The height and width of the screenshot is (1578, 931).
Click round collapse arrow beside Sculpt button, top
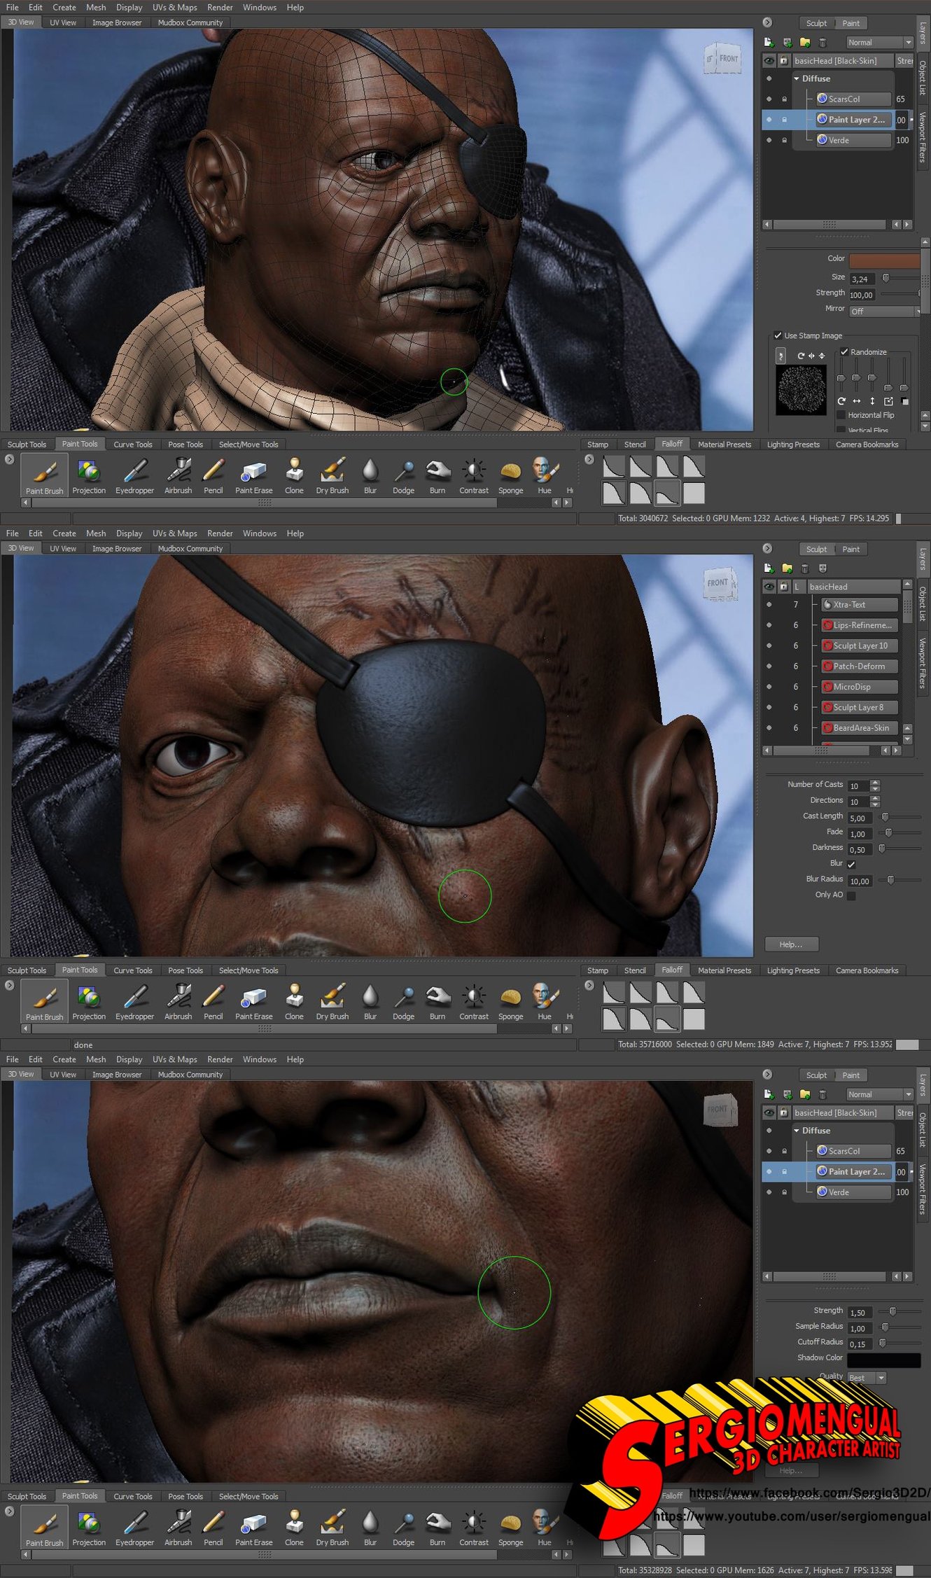click(767, 22)
